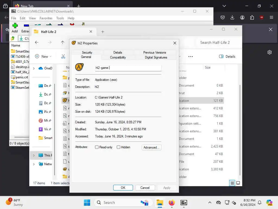Click the Search Half-Life 2 box

click(x=219, y=42)
